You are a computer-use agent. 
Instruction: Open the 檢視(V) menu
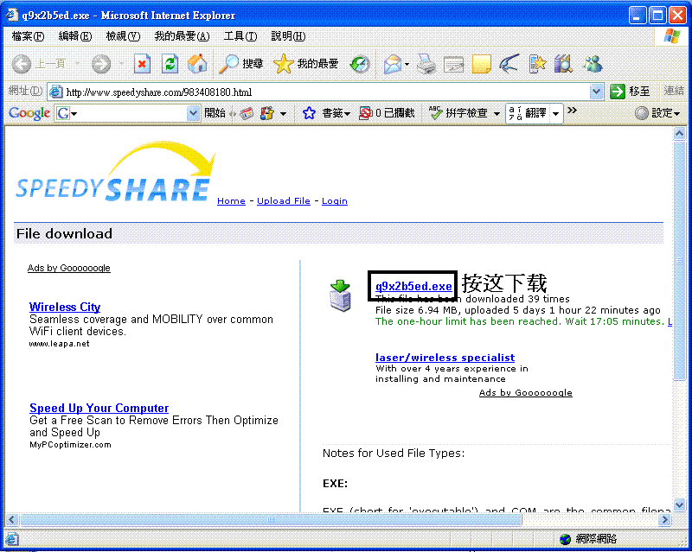pos(123,36)
